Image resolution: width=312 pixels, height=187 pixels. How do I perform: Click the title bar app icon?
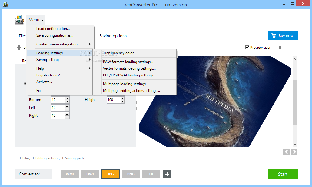point(5,5)
